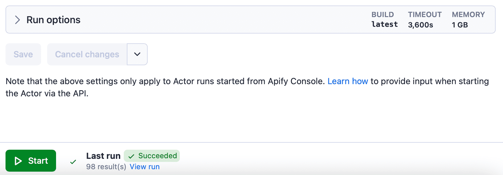Click the BUILD label in Run options
The image size is (503, 175).
[x=382, y=15]
